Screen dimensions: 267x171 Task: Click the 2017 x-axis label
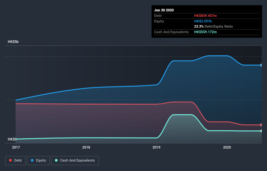(16, 147)
